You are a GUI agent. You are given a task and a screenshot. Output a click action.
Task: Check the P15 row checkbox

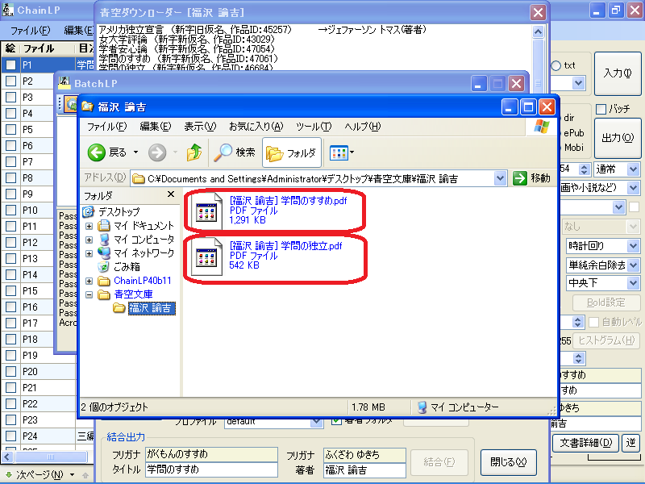[10, 291]
